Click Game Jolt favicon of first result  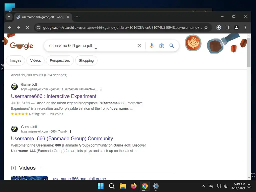[14, 87]
